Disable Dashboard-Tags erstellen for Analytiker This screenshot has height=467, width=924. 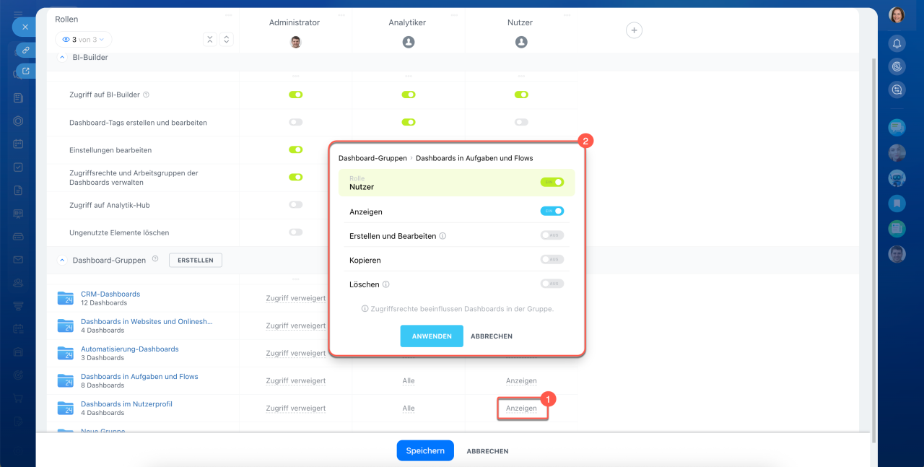pos(409,122)
